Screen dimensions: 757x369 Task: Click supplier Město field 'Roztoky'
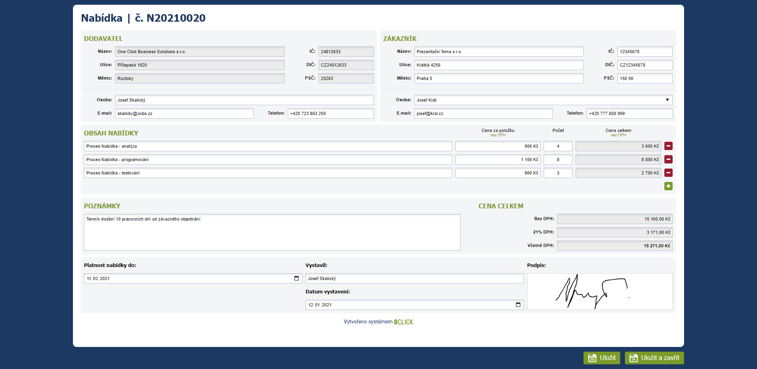200,78
